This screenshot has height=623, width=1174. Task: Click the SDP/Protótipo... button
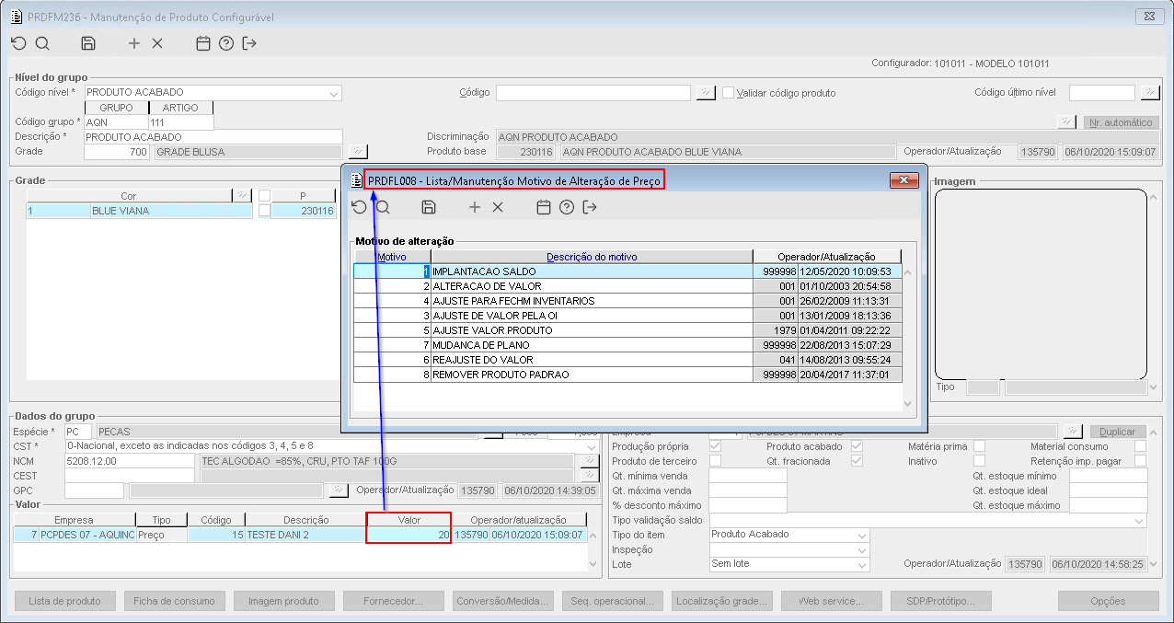[x=940, y=601]
